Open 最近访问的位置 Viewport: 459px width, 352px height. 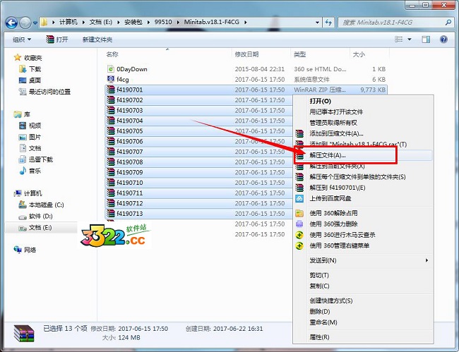44,92
